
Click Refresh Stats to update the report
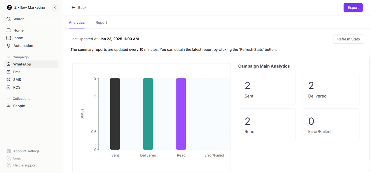348,39
